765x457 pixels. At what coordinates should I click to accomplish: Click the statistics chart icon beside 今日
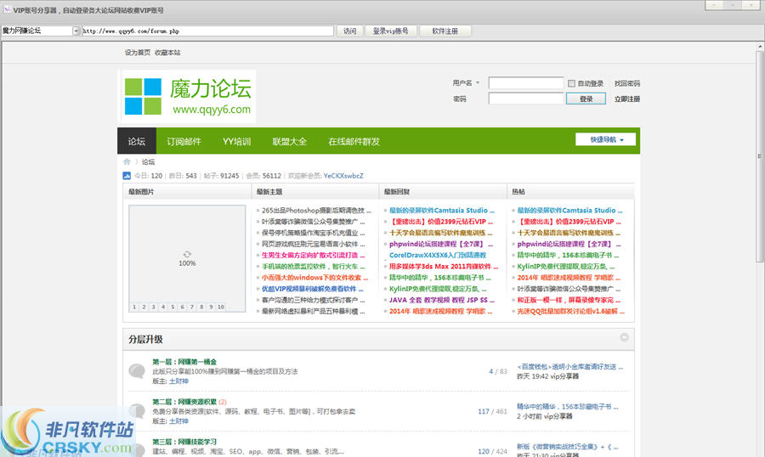(127, 176)
